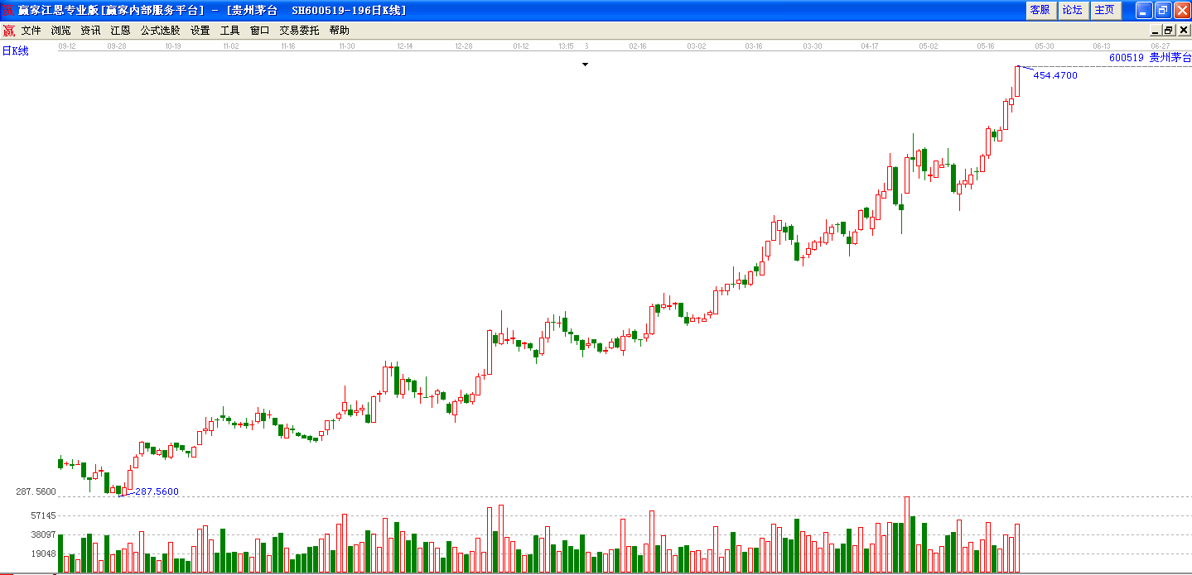Click the blue 287.5600 low price annotation

click(157, 491)
